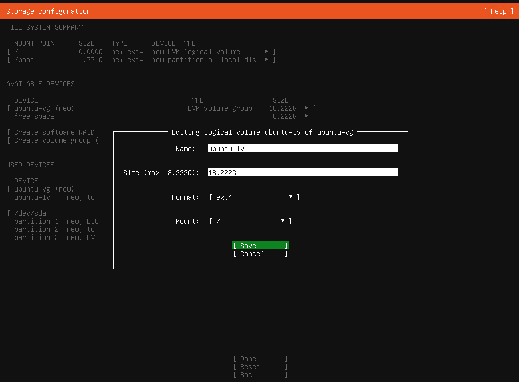
Task: Click the 18.222G volume group size
Action: pos(283,108)
